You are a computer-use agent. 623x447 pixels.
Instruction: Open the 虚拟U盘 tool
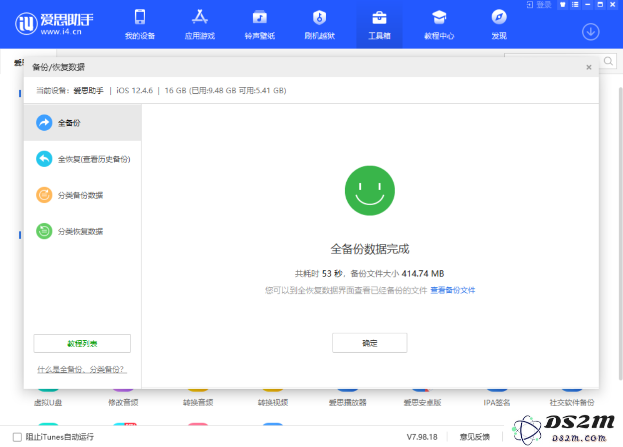click(48, 403)
